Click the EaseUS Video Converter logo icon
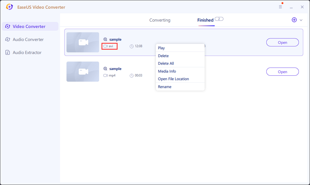This screenshot has height=185, width=310. (x=10, y=7)
